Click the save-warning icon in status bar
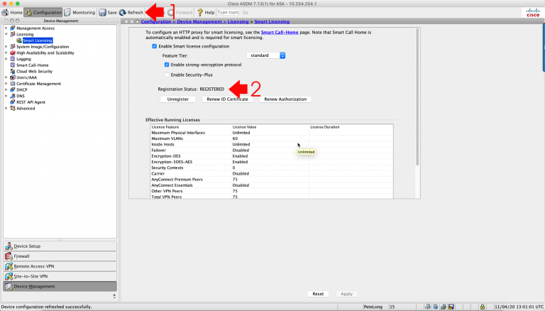The image size is (545, 311). point(451,307)
